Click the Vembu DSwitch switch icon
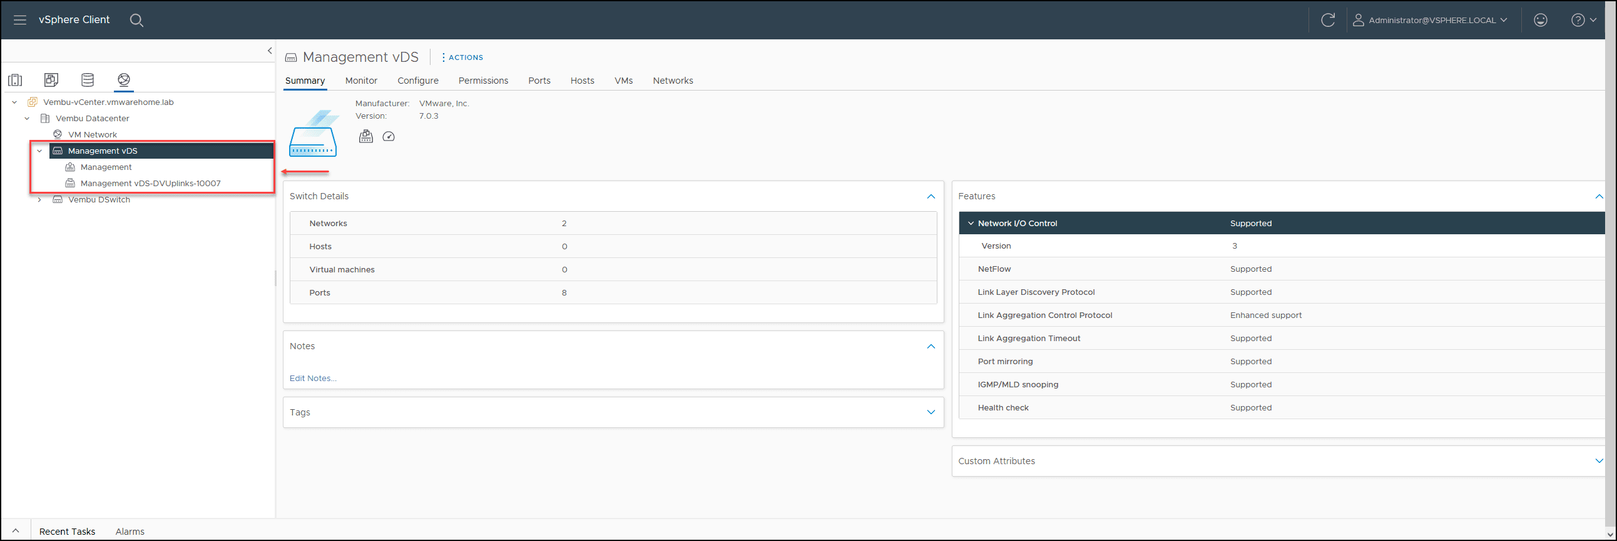This screenshot has width=1617, height=541. click(58, 200)
